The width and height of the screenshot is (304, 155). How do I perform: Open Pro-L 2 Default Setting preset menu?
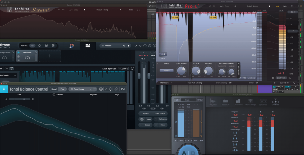pos(252,6)
